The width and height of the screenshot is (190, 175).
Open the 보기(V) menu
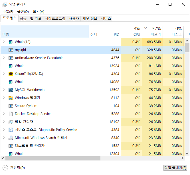pos(39,11)
